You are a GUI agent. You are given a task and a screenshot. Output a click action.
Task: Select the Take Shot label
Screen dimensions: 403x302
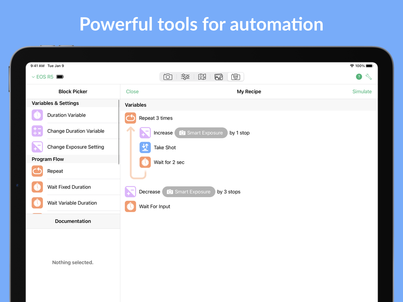pos(165,148)
